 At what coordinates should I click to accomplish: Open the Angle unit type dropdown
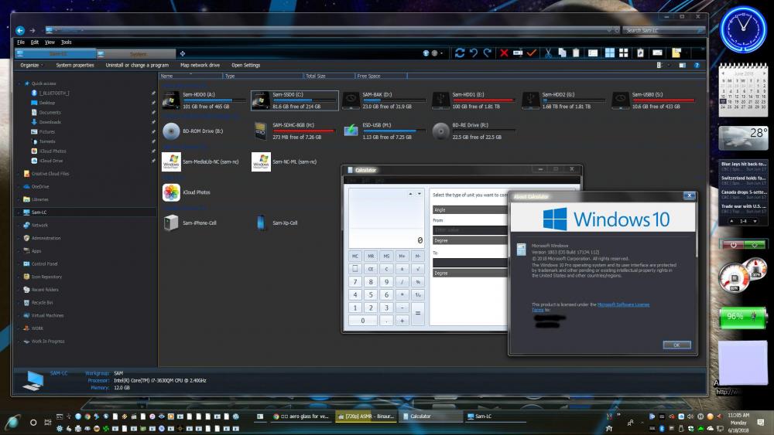click(469, 209)
